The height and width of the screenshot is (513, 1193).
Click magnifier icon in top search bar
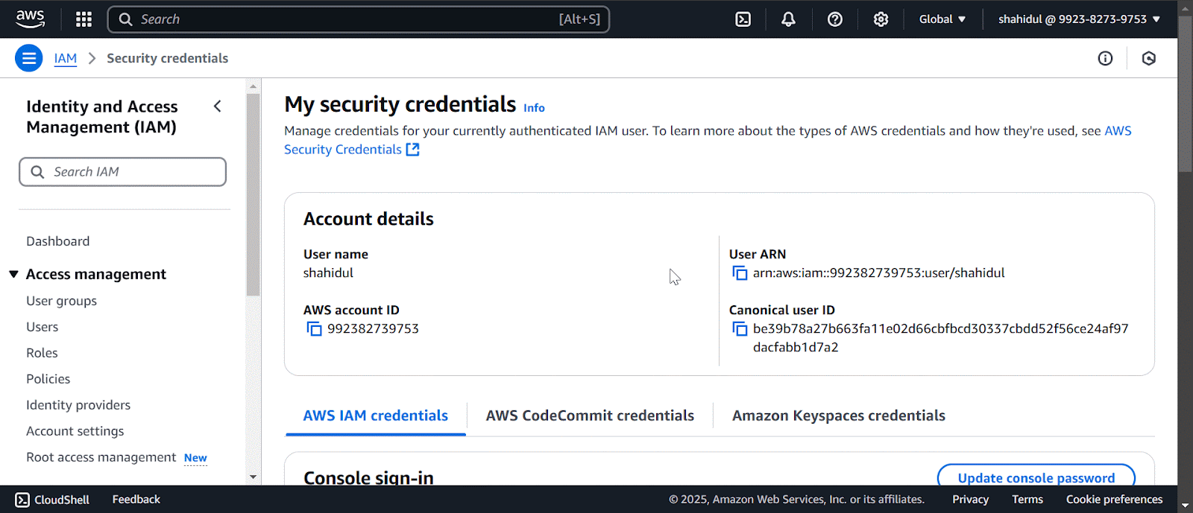(125, 19)
